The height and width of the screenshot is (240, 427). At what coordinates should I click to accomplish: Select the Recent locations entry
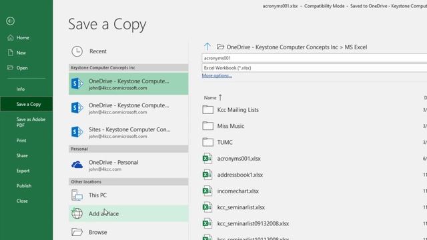point(128,51)
